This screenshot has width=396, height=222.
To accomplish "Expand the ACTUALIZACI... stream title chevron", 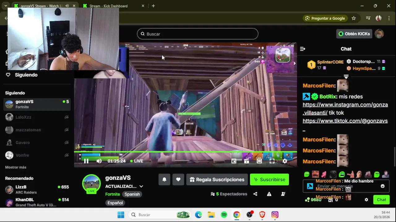I will [x=141, y=186].
